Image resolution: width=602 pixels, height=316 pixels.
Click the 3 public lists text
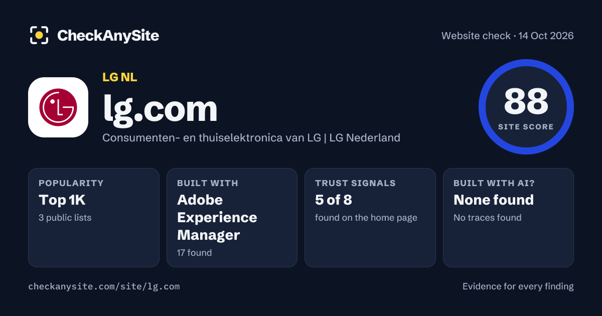(65, 218)
